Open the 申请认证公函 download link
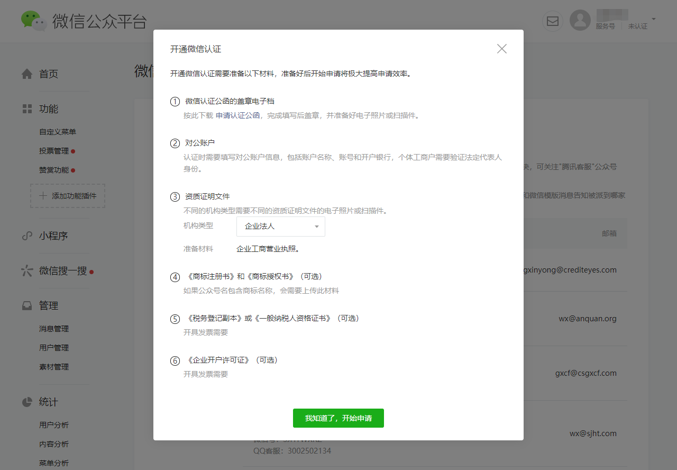This screenshot has width=677, height=470. pyautogui.click(x=237, y=115)
